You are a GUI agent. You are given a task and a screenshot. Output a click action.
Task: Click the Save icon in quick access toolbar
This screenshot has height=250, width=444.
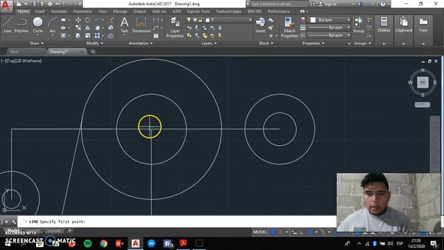34,4
